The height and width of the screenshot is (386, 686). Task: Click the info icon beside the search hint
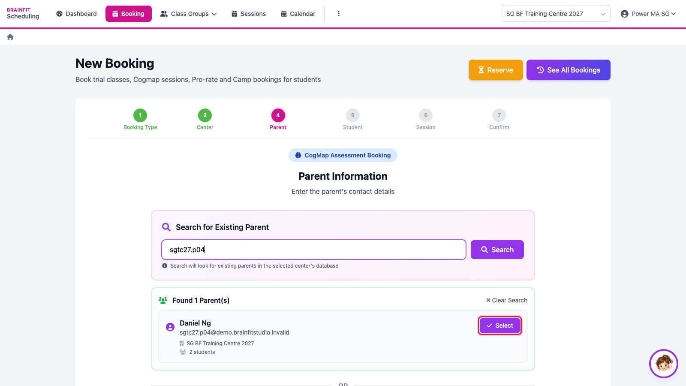[x=165, y=266]
